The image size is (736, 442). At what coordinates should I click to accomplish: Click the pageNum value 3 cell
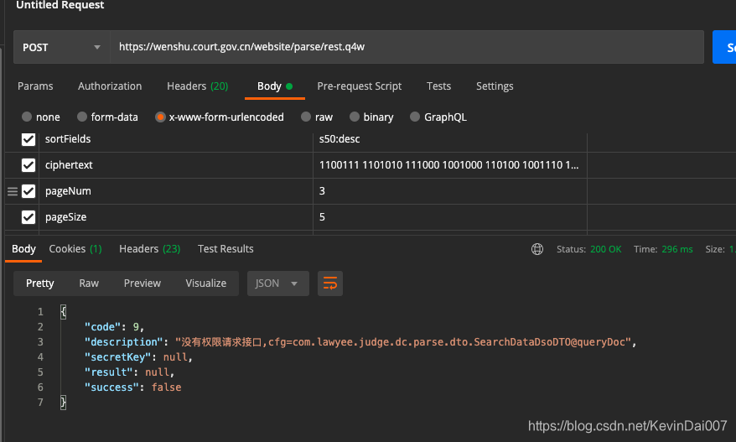click(x=449, y=191)
